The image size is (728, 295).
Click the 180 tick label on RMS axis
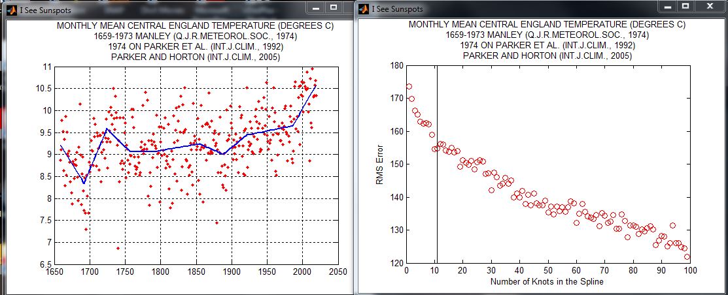[398, 66]
